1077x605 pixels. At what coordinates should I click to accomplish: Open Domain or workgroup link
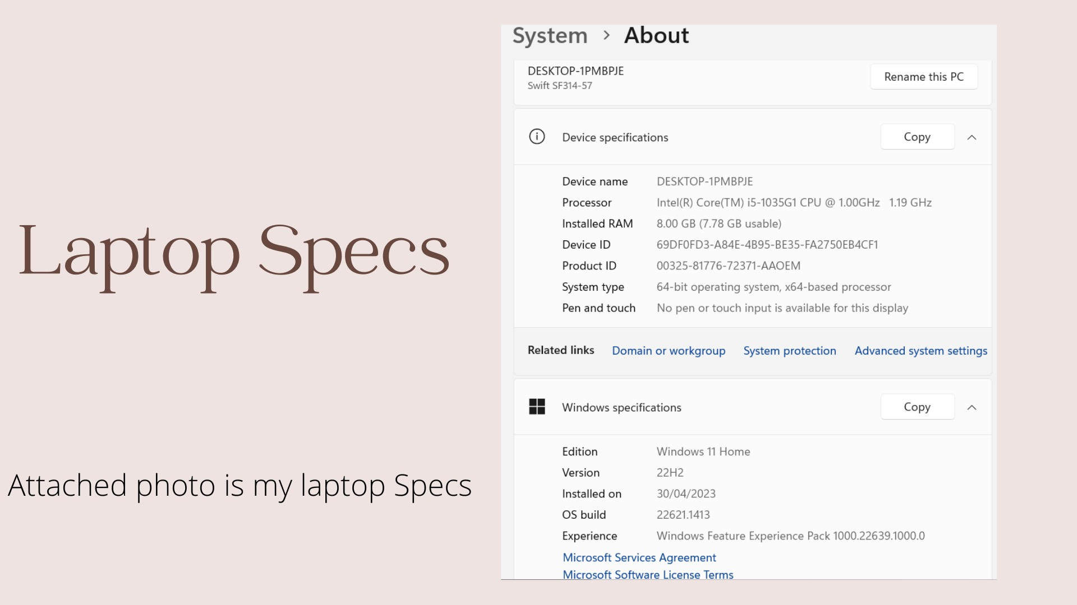668,351
